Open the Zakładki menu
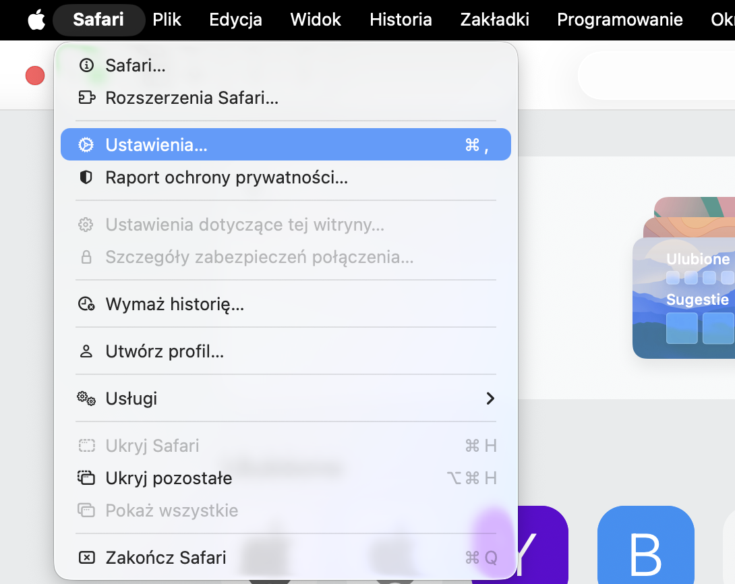The image size is (735, 584). tap(494, 20)
